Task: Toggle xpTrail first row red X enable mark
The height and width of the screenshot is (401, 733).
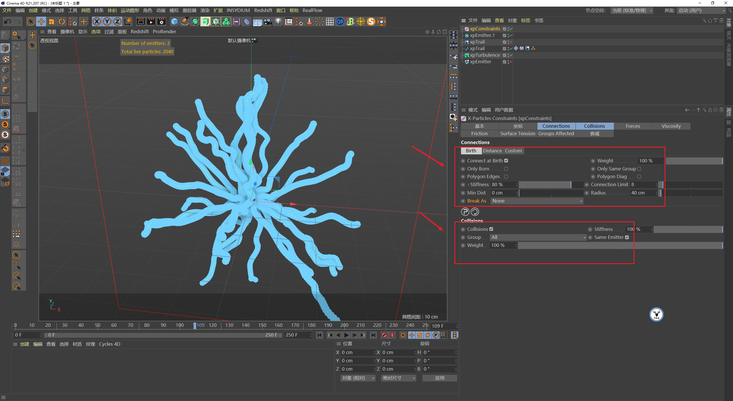Action: (x=511, y=42)
